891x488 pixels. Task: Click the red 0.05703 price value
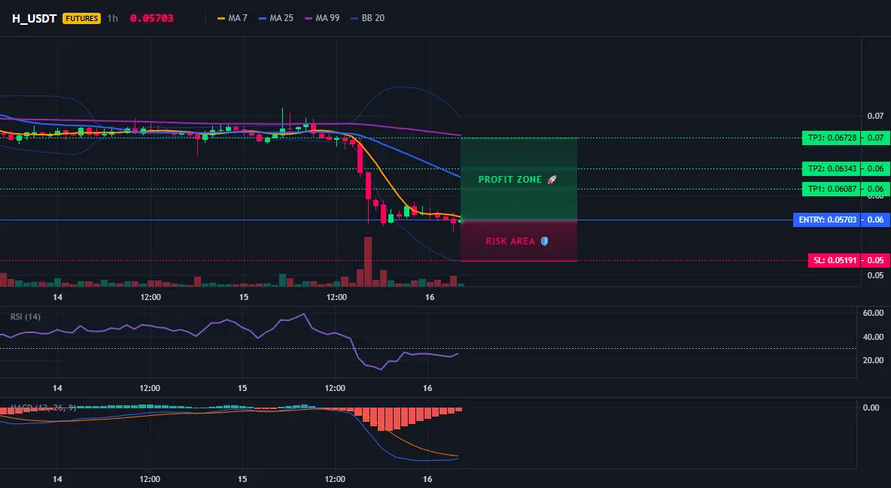(152, 18)
